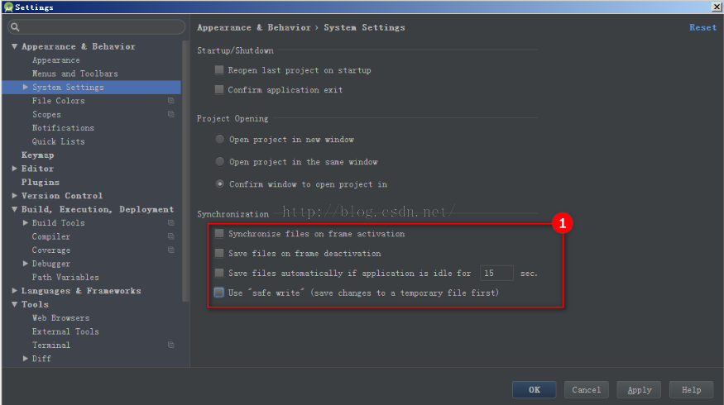
Task: Close the Settings dialog window
Action: 717,7
